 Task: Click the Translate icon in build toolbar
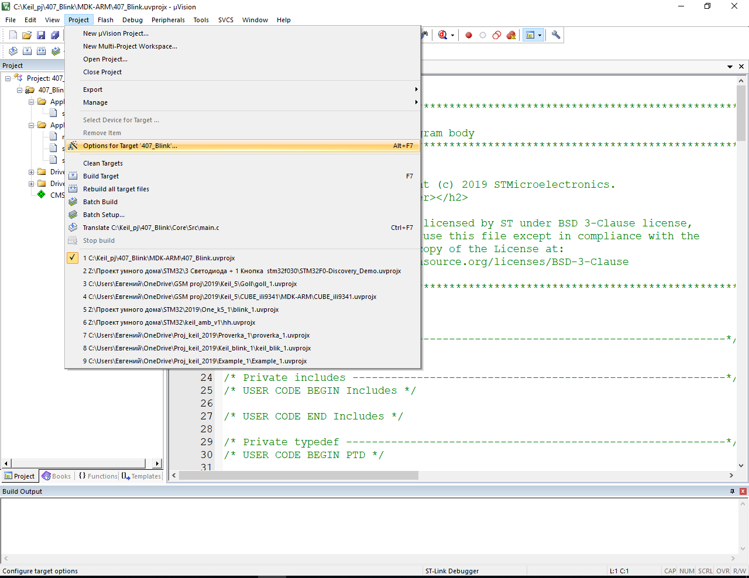tap(13, 51)
